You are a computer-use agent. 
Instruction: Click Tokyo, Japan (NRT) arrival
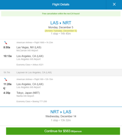click(28, 93)
